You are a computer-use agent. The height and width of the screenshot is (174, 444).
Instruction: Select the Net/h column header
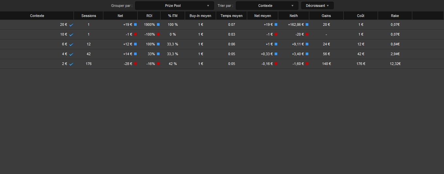294,16
